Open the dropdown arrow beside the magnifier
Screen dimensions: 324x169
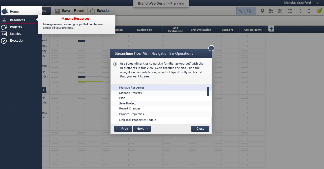(x=254, y=11)
